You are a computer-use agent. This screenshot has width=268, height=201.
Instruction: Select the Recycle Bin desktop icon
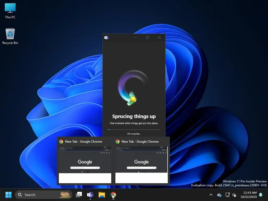pyautogui.click(x=10, y=36)
